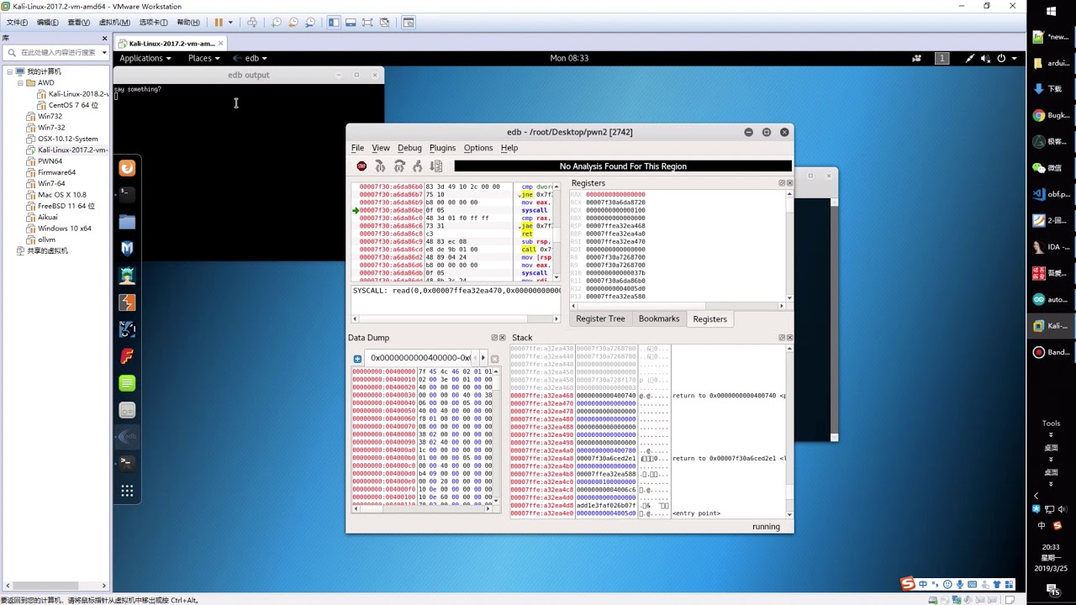
Task: Open Burp Suite icon in Kali dock
Action: pyautogui.click(x=127, y=302)
